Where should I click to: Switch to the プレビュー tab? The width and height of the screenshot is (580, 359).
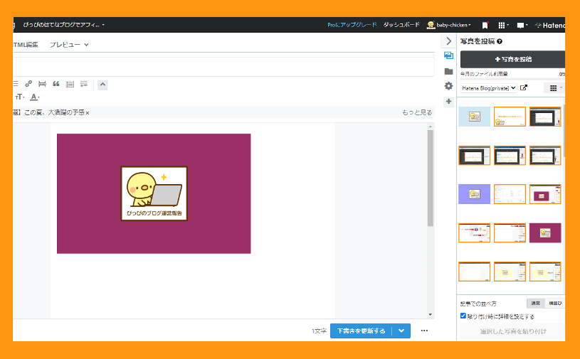[69, 45]
